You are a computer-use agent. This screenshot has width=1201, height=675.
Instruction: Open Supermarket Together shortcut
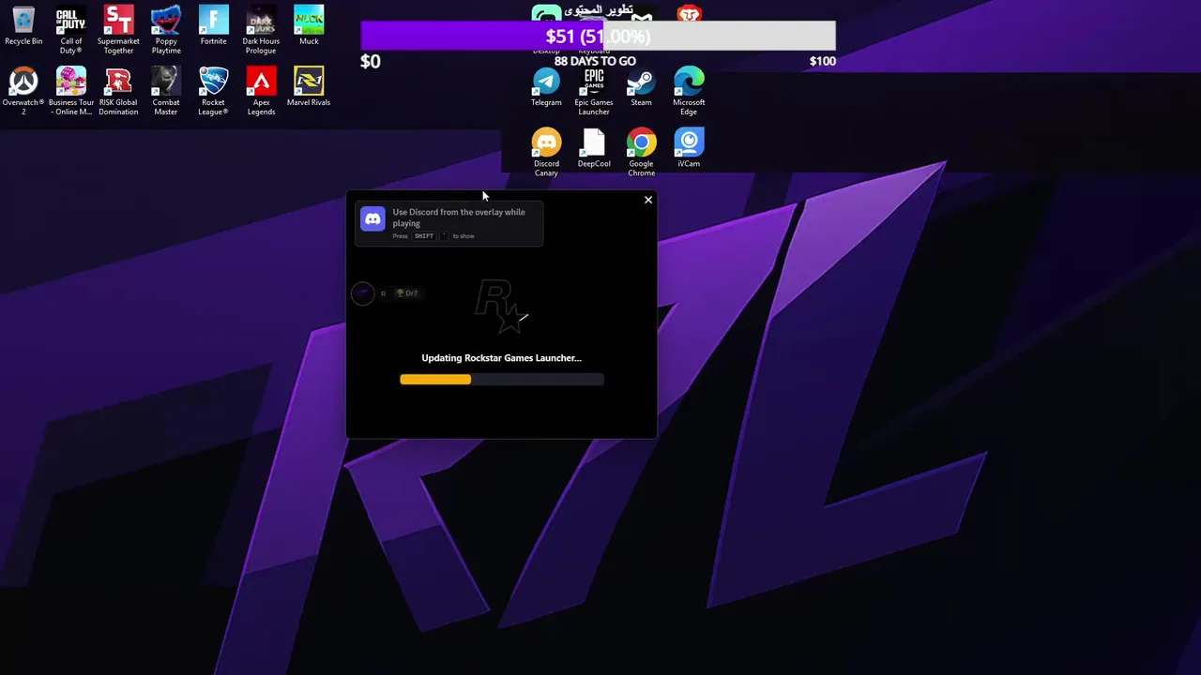pos(118,30)
